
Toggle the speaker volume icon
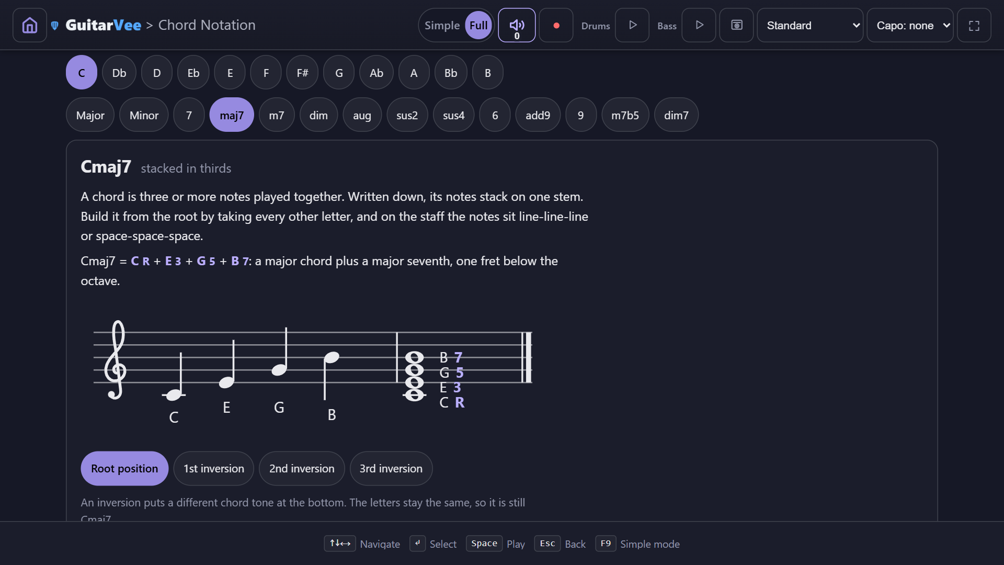pyautogui.click(x=517, y=25)
